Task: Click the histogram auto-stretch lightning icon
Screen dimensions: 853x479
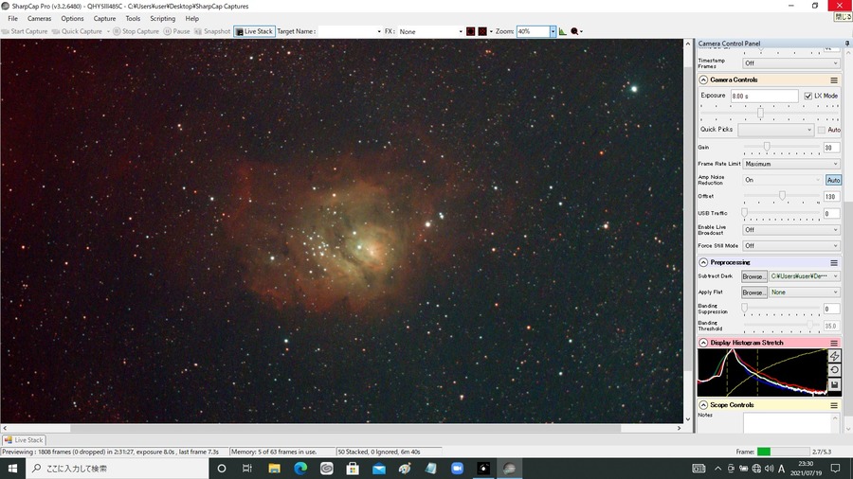Action: tap(834, 356)
